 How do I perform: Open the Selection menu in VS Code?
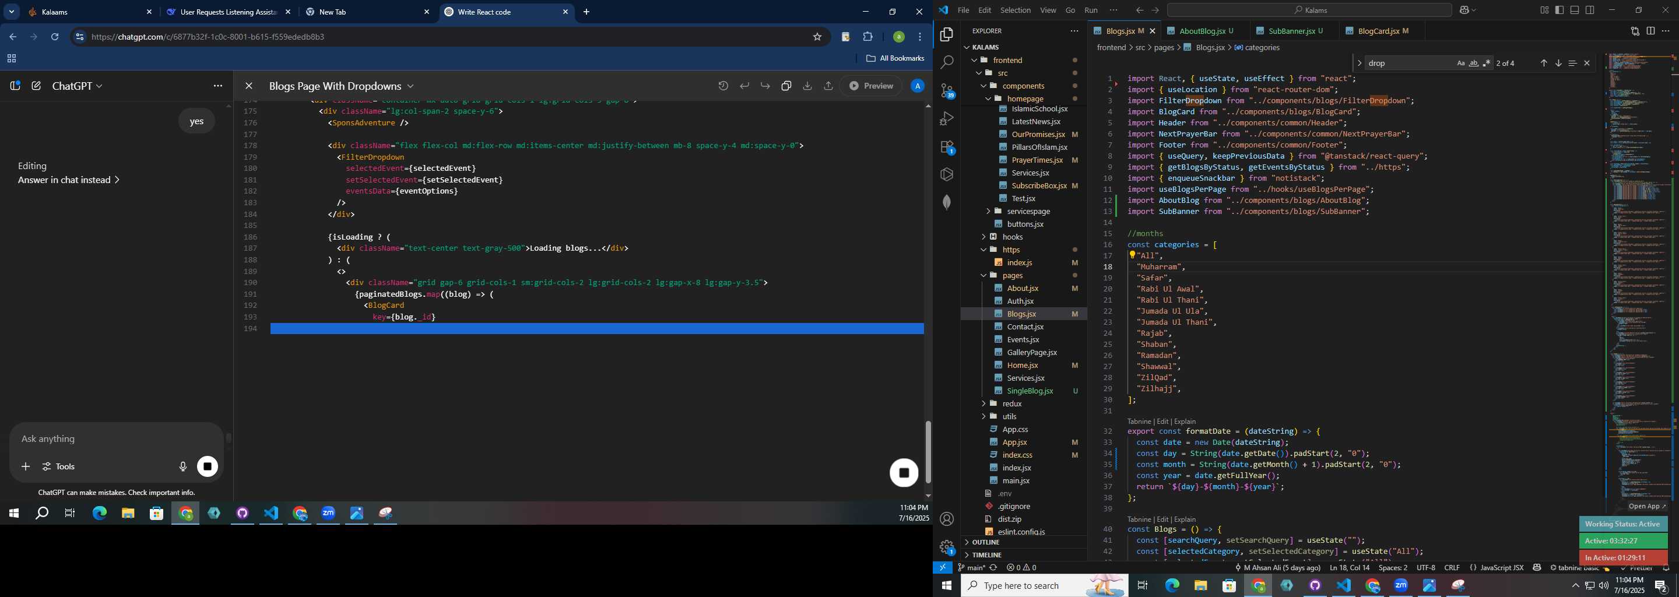pyautogui.click(x=1016, y=10)
